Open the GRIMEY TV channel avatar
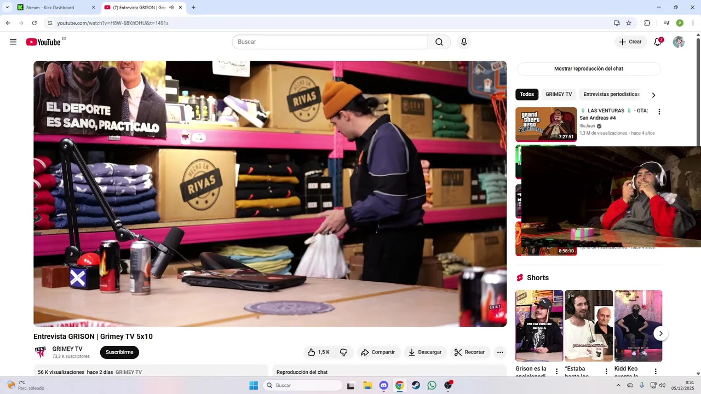Image resolution: width=701 pixels, height=394 pixels. 41,352
